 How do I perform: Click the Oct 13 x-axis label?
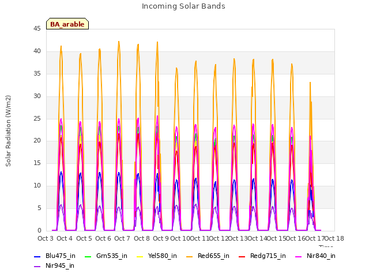(x=238, y=238)
